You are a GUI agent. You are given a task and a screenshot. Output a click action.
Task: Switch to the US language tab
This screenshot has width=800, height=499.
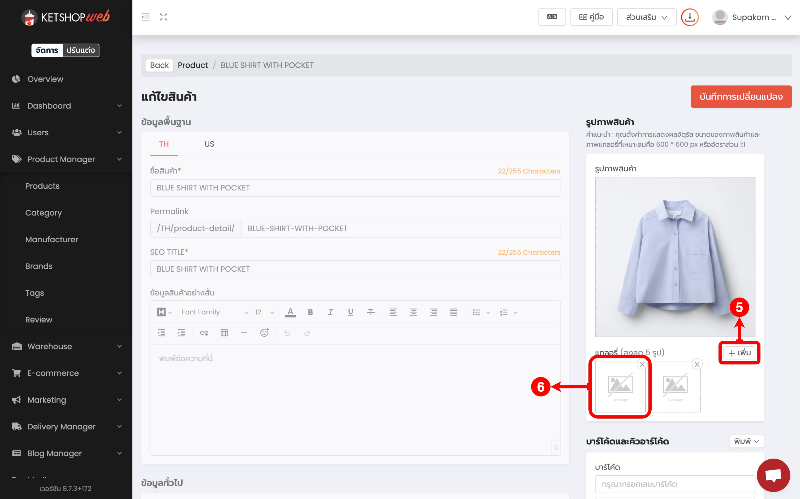209,144
